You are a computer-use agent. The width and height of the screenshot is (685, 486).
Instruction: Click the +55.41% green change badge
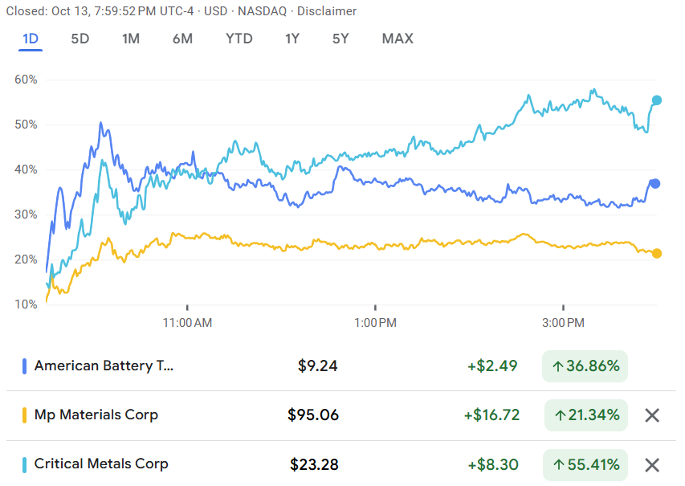tap(585, 464)
